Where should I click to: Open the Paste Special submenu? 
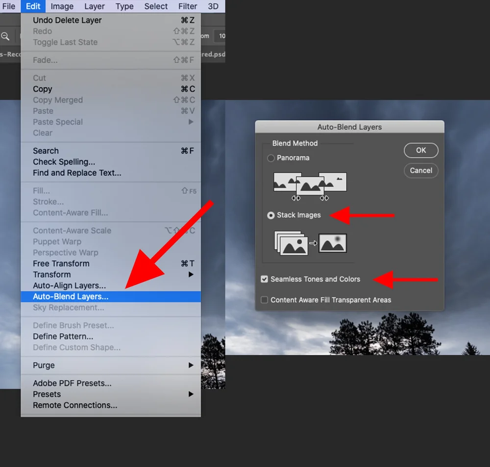coord(57,122)
